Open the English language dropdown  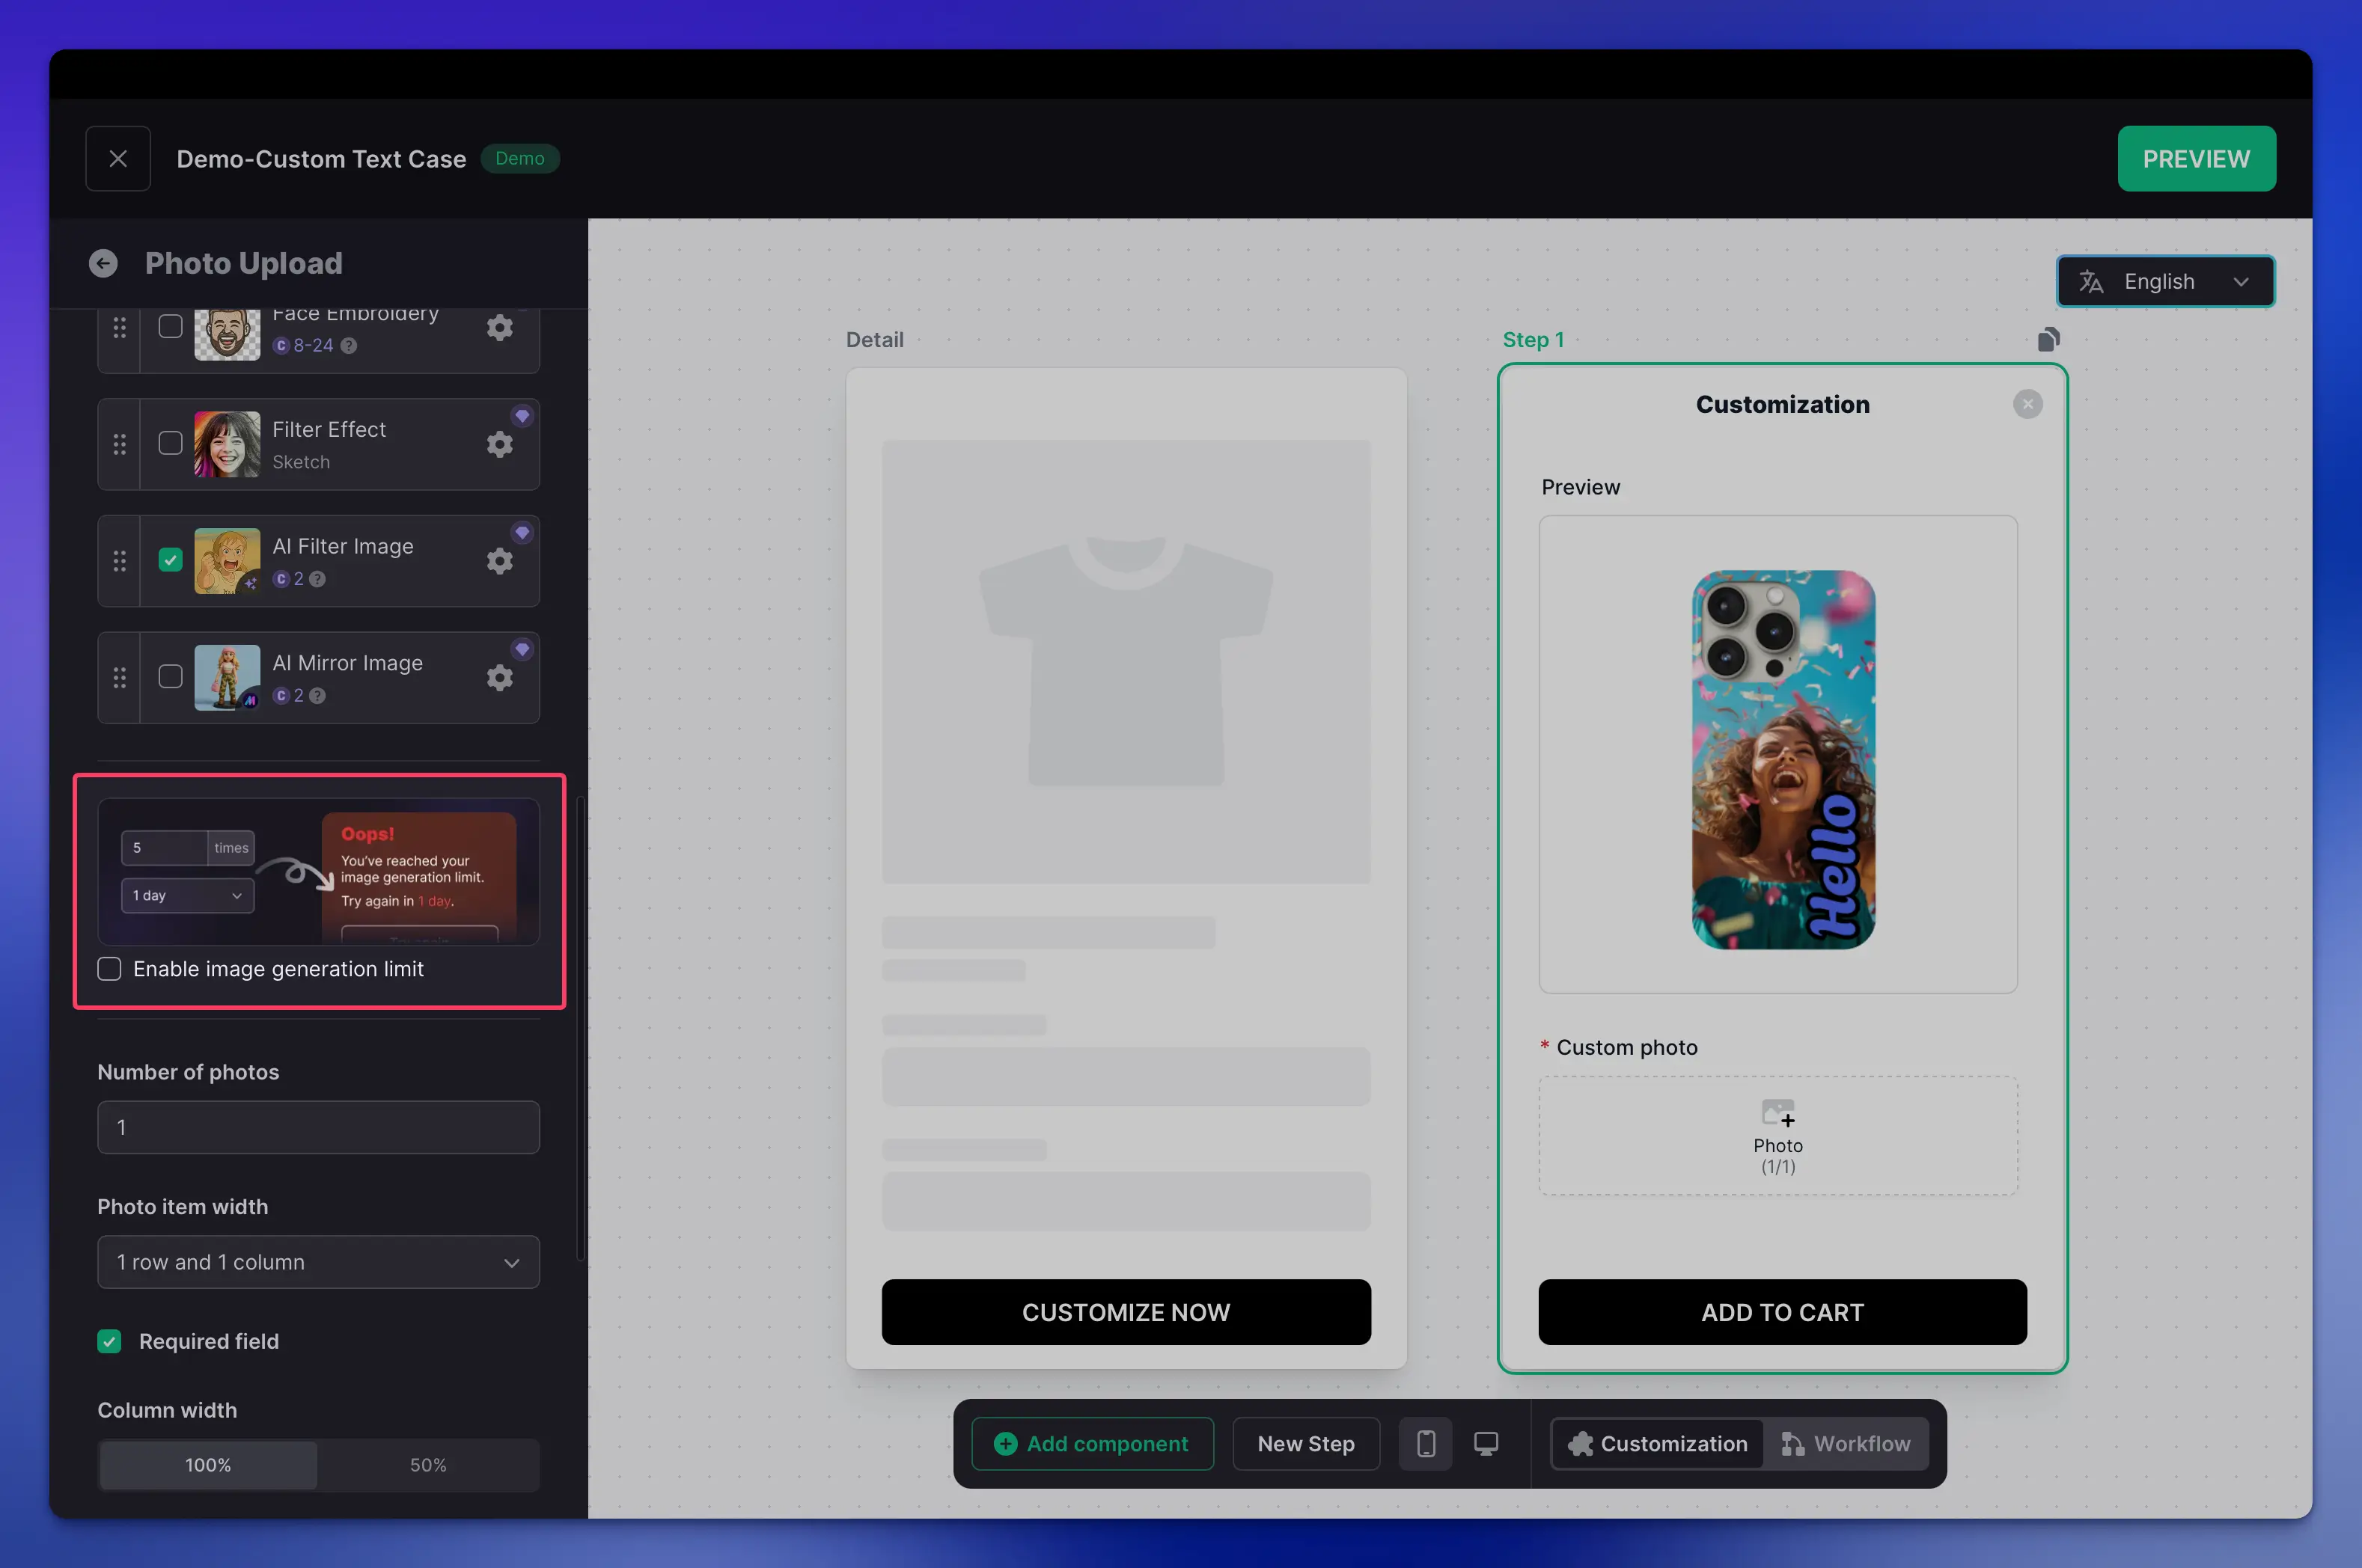(2165, 282)
